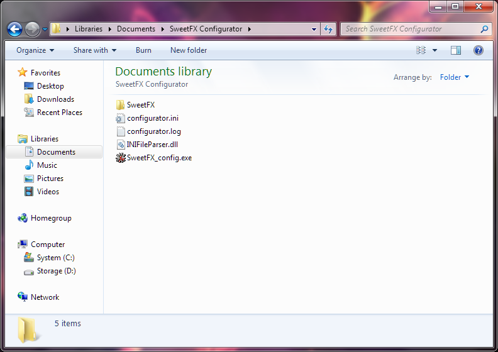Select Music library in sidebar
498x352 pixels.
(47, 165)
